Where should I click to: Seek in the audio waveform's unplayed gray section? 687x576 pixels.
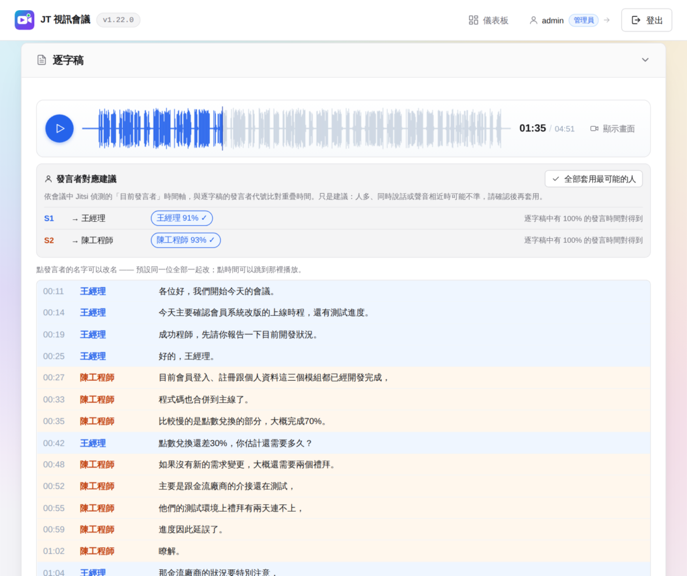[x=367, y=128]
